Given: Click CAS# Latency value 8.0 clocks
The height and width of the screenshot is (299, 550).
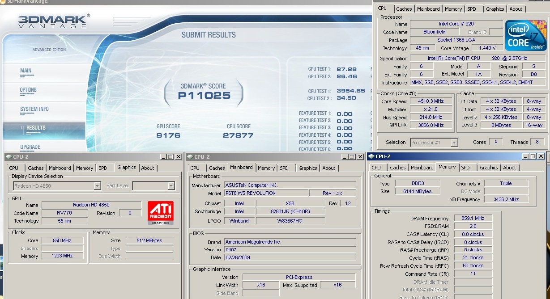Looking at the screenshot, I should tap(473, 234).
